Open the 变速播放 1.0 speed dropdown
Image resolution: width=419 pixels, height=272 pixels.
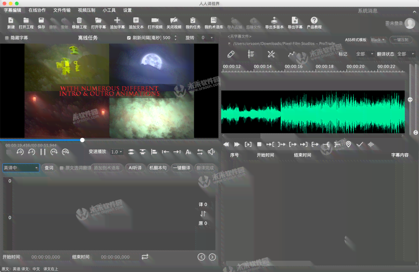(x=117, y=152)
